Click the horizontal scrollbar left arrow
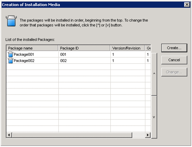 [x=9, y=135]
